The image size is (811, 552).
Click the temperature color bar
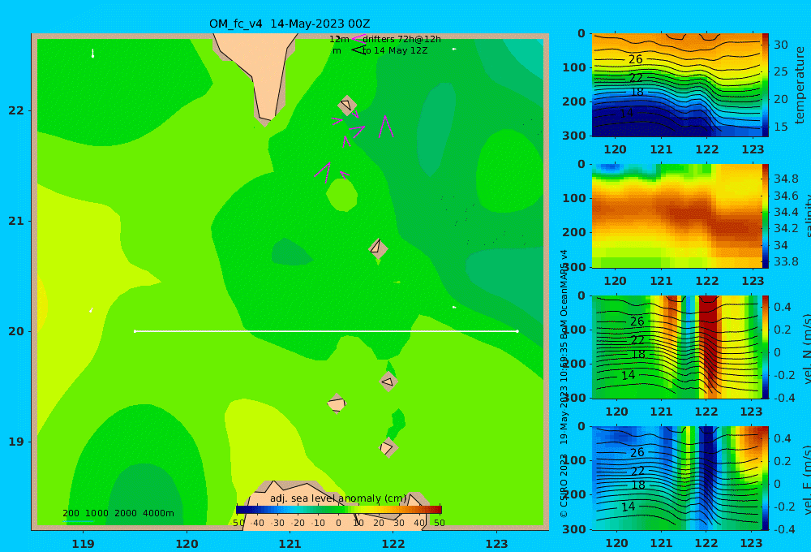pos(766,85)
